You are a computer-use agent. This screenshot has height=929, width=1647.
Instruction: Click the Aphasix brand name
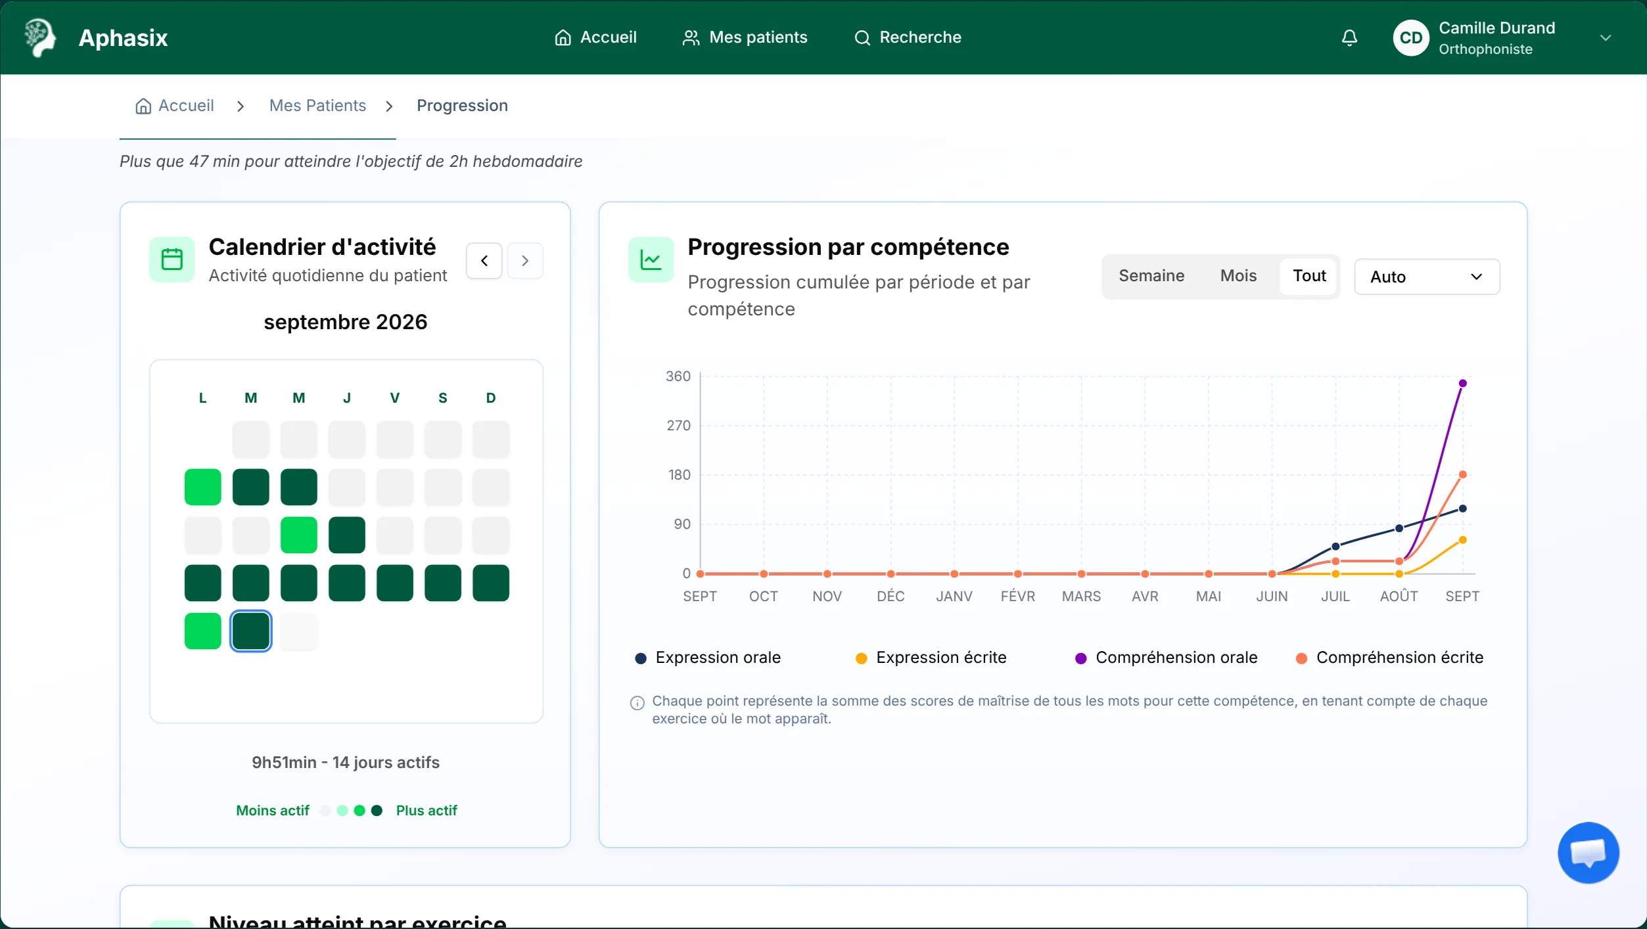click(123, 37)
